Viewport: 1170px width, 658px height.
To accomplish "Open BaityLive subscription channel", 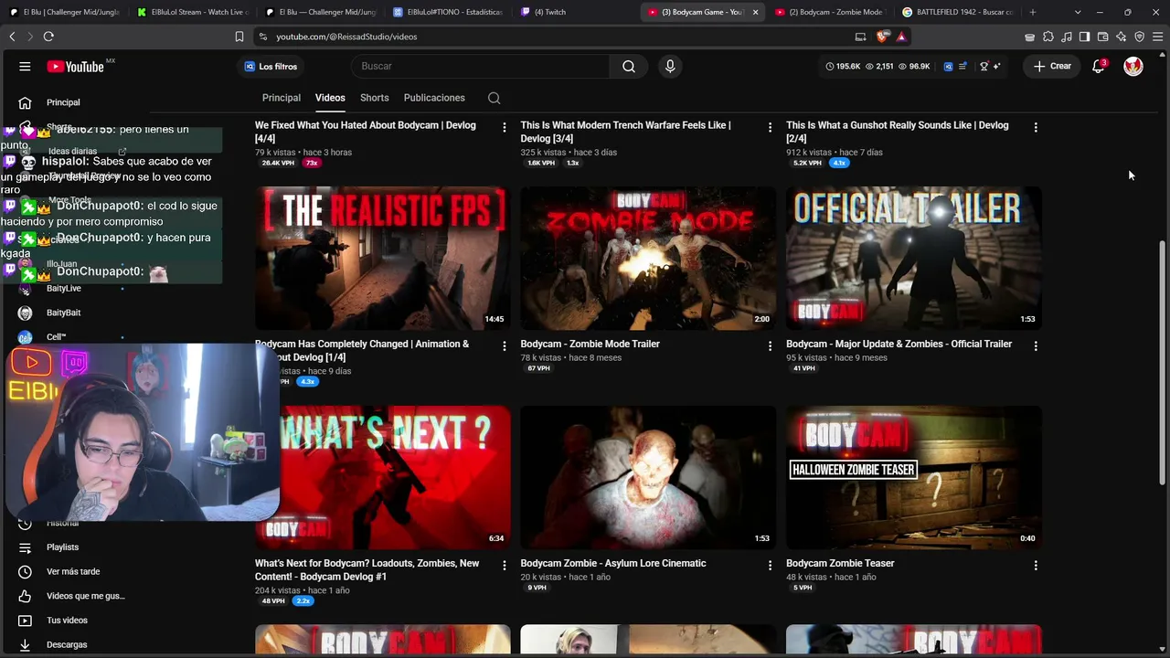I will coord(63,288).
